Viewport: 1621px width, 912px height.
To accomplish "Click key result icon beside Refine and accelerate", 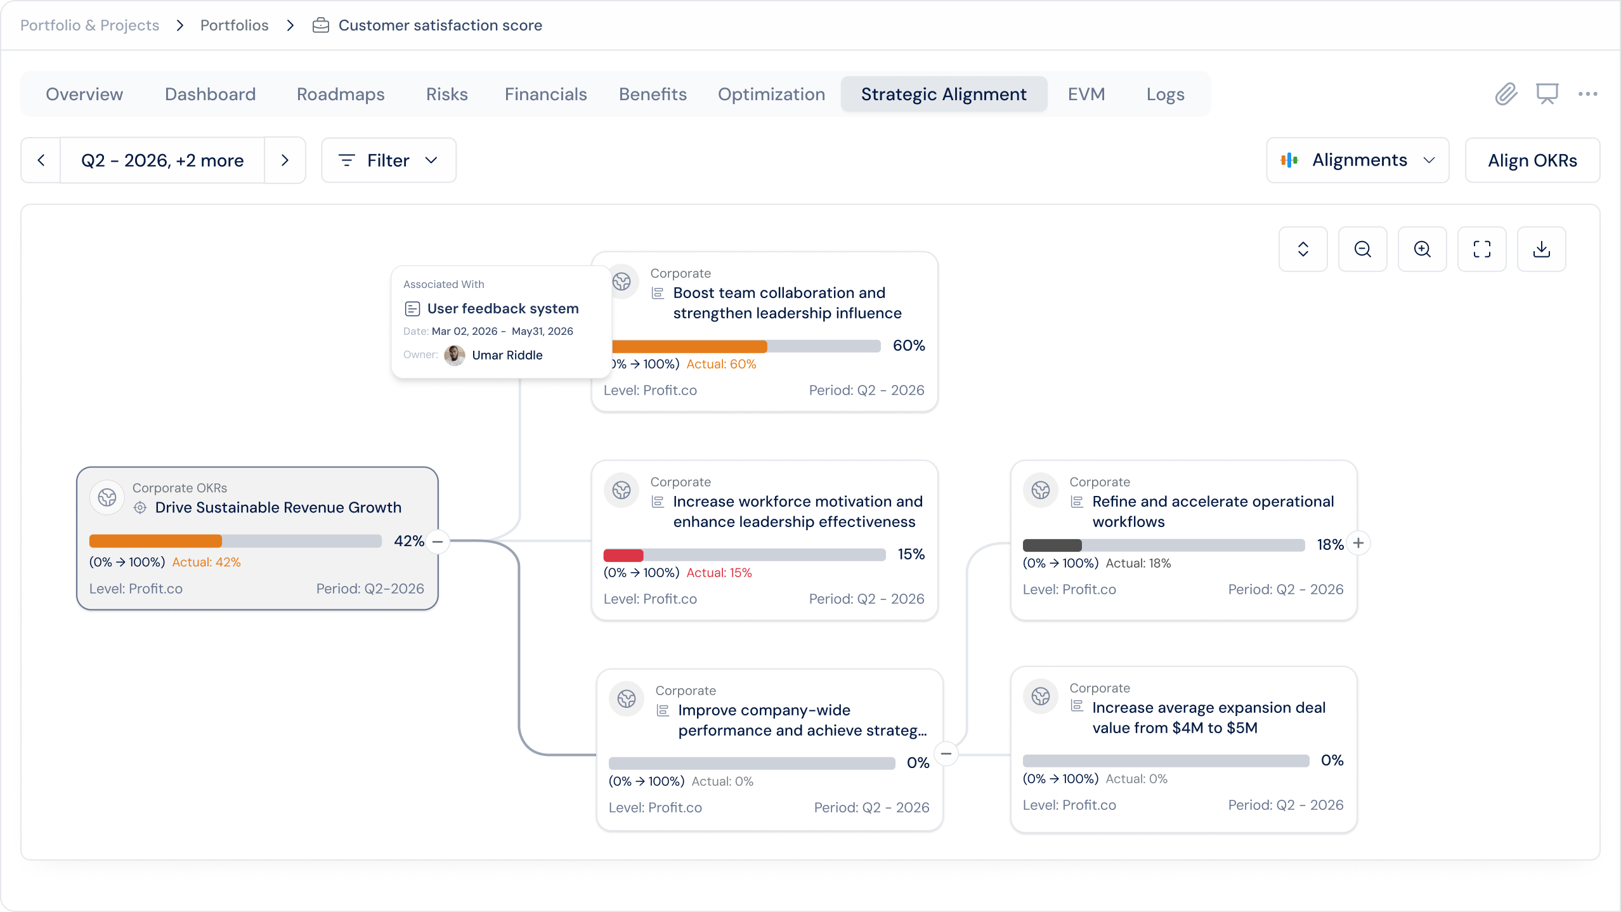I will [1077, 502].
